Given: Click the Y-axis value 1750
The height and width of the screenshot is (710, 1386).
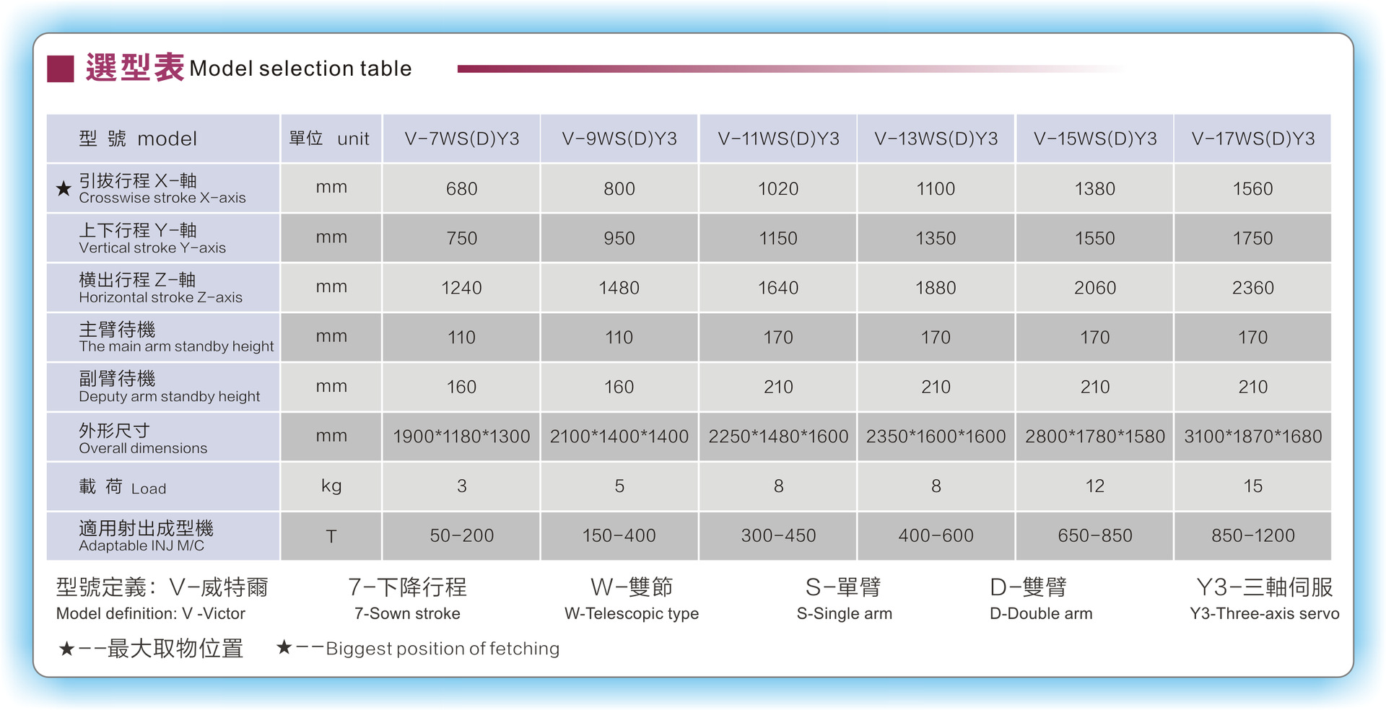Looking at the screenshot, I should pyautogui.click(x=1253, y=239).
